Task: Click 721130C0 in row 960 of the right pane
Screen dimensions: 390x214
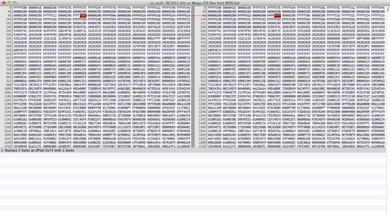Action: point(215,85)
